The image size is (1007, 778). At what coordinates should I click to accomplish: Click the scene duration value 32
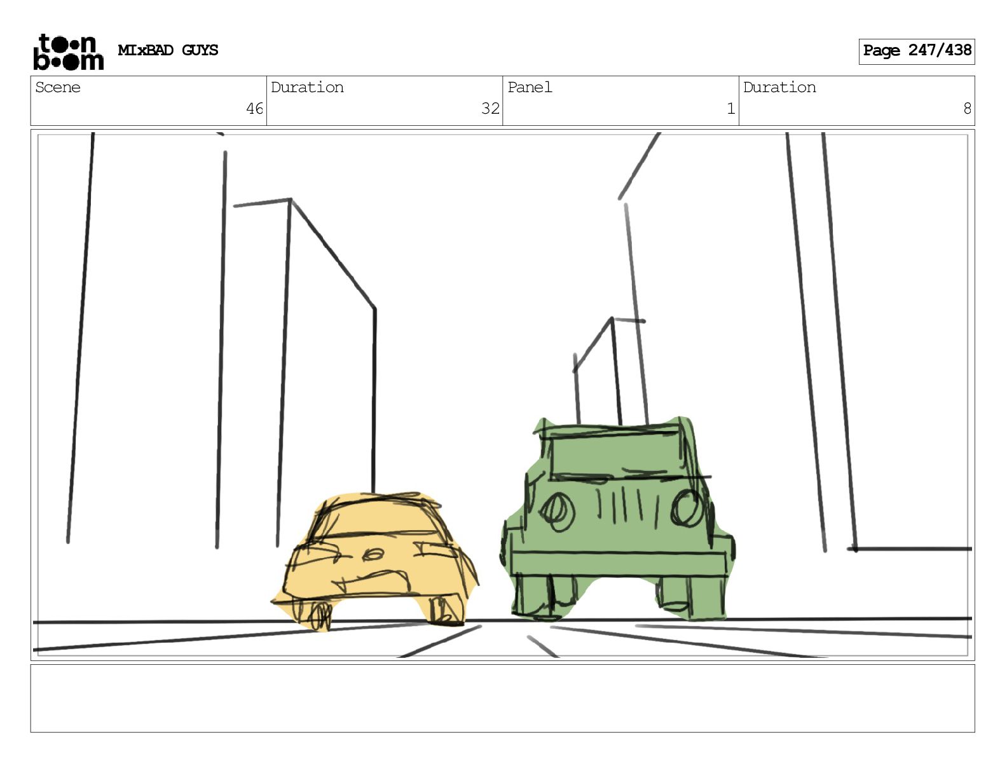(490, 109)
